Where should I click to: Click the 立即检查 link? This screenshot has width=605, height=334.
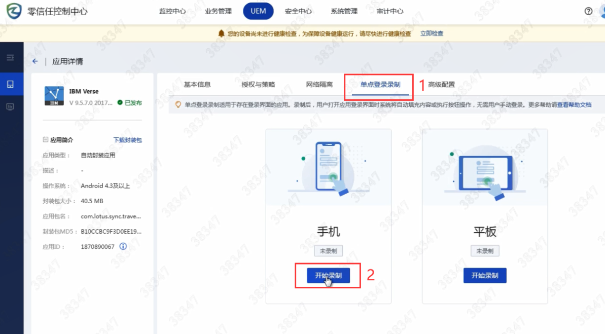[x=432, y=33]
